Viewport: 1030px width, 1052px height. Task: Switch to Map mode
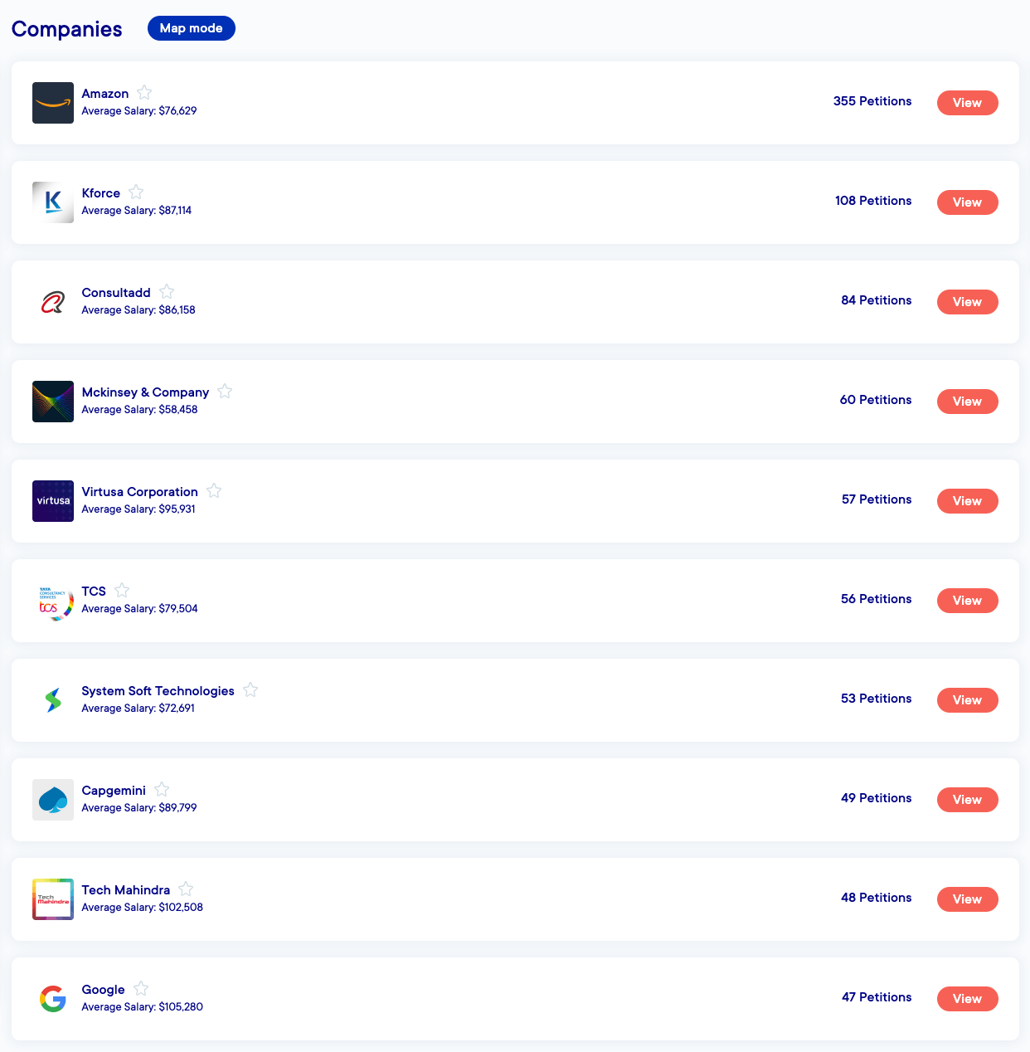coord(192,28)
